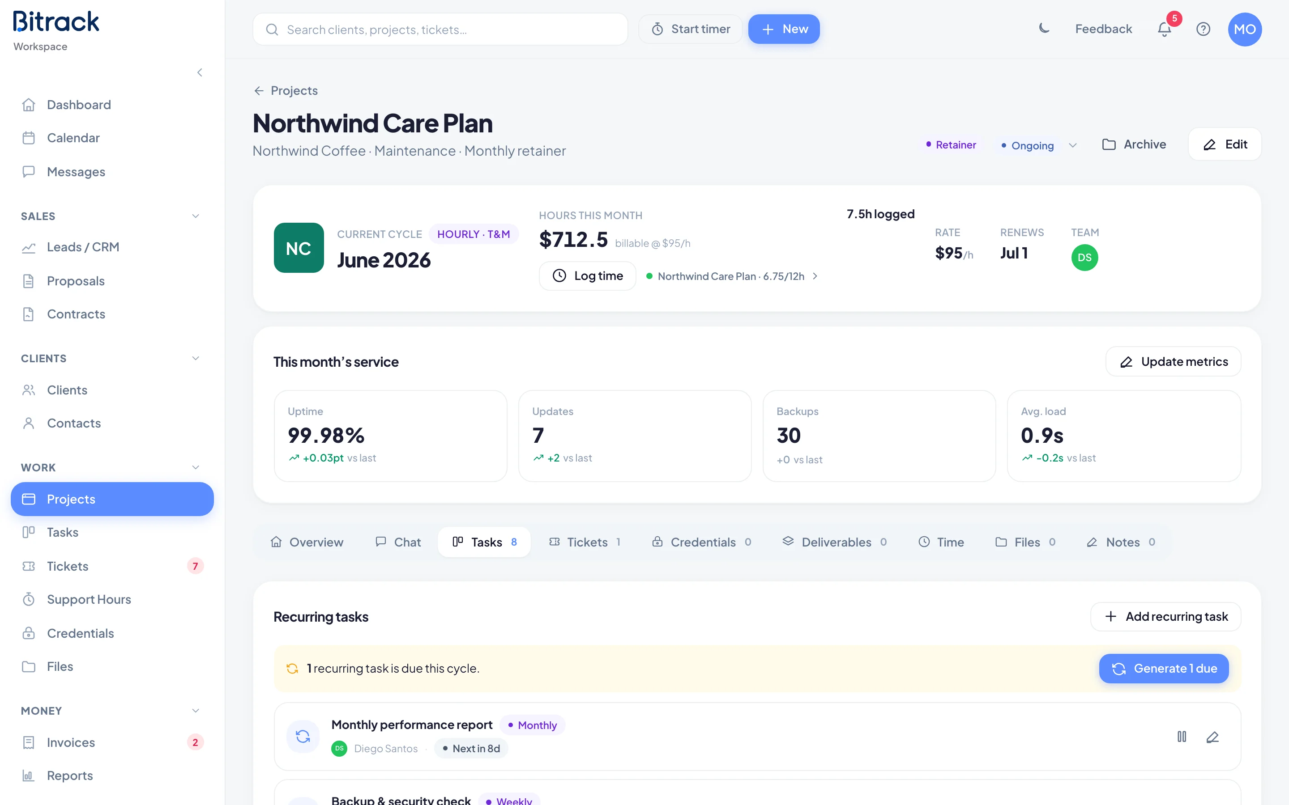Click the blue New button
Viewport: 1289px width, 805px height.
pos(784,29)
